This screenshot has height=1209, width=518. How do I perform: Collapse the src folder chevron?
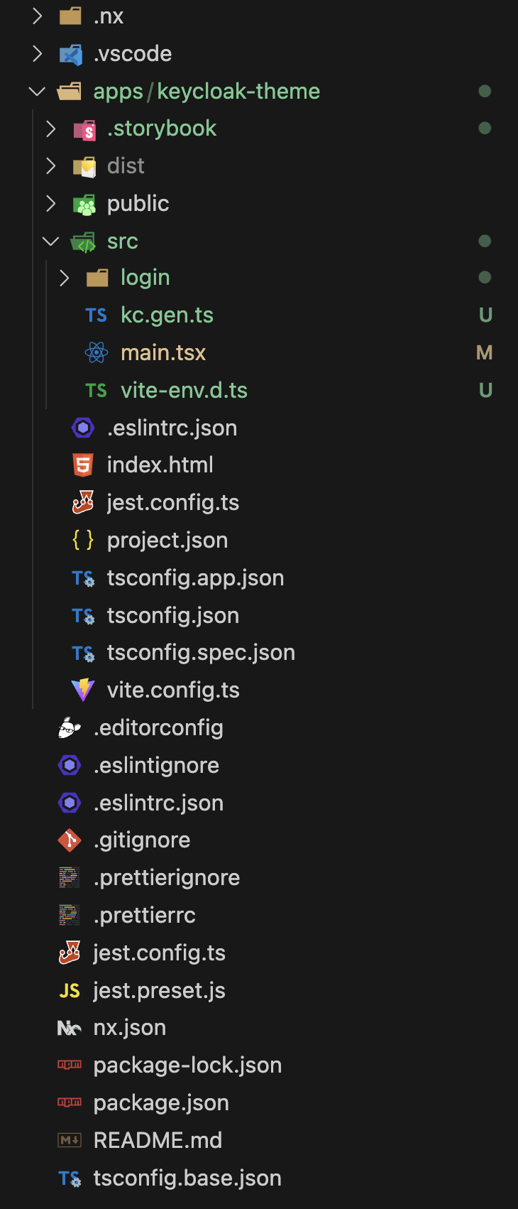[x=50, y=242]
